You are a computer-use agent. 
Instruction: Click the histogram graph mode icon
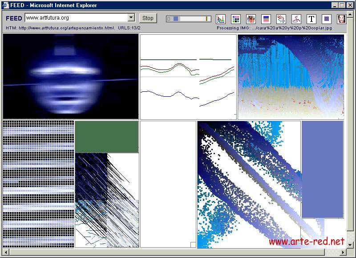pos(221,19)
